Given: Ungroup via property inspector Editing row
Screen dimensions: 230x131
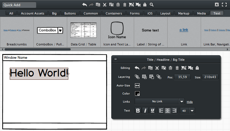Looking at the screenshot, I should point(190,68).
